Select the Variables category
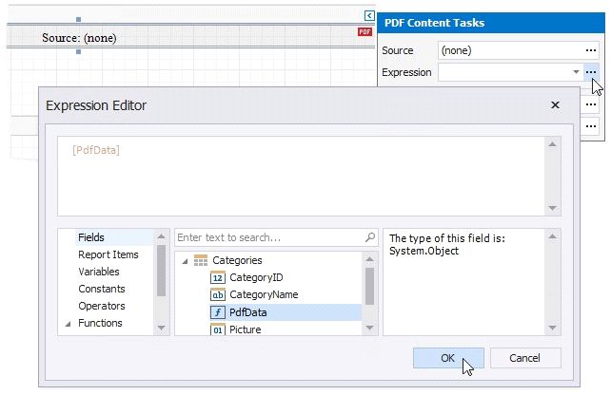The height and width of the screenshot is (395, 611). click(99, 272)
